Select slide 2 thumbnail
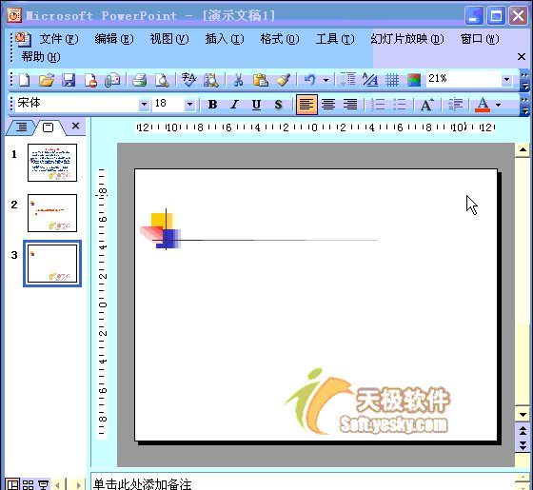533x490 pixels. click(52, 213)
